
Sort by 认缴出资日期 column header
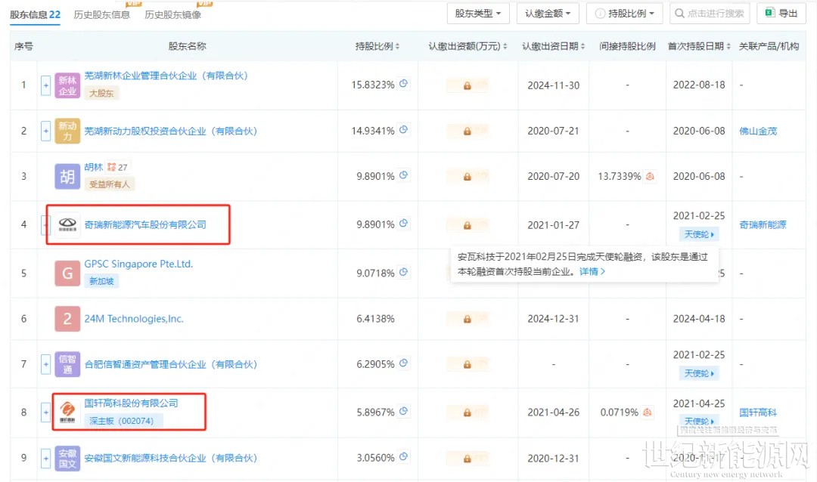point(554,46)
